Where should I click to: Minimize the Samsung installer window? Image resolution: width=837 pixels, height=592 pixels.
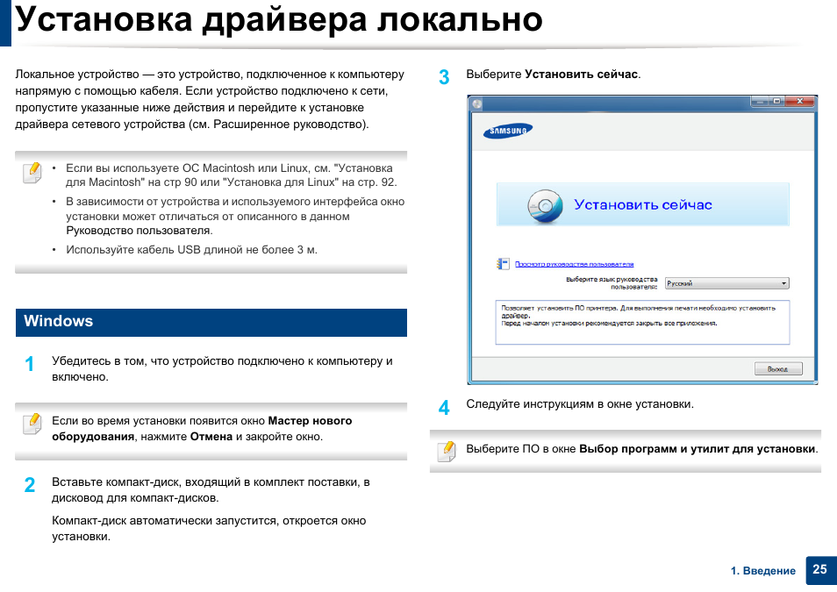[x=760, y=103]
